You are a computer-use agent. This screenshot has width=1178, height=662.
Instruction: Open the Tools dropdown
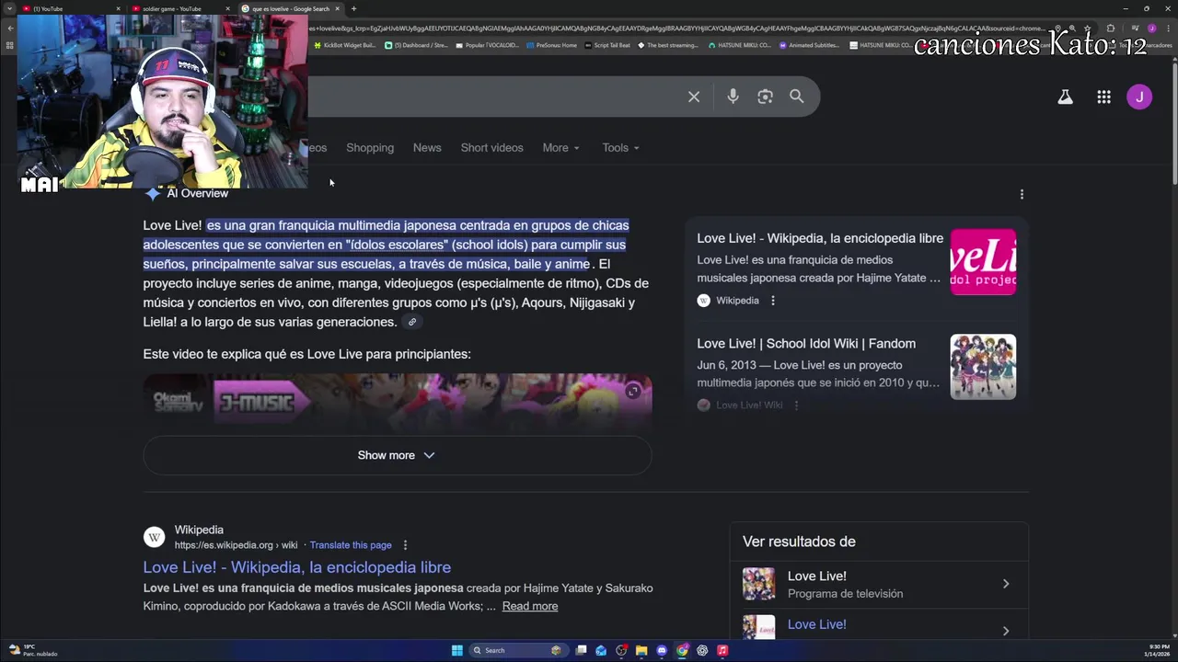620,148
